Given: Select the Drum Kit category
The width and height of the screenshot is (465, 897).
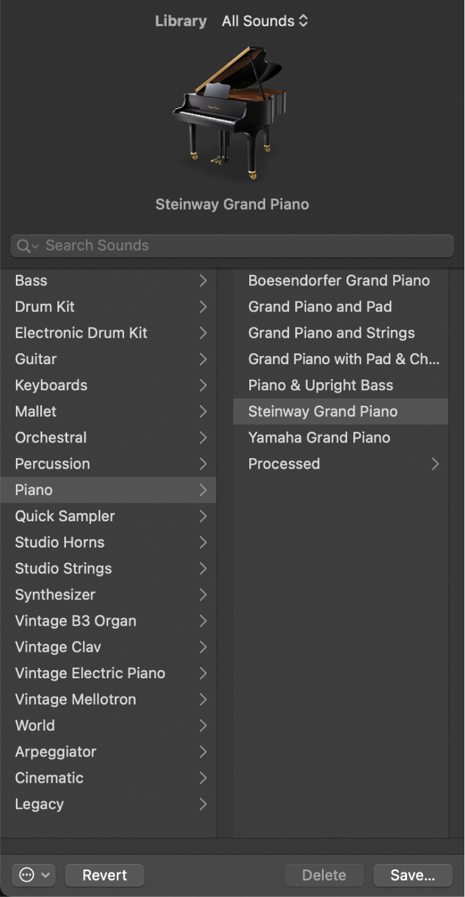Looking at the screenshot, I should point(108,307).
